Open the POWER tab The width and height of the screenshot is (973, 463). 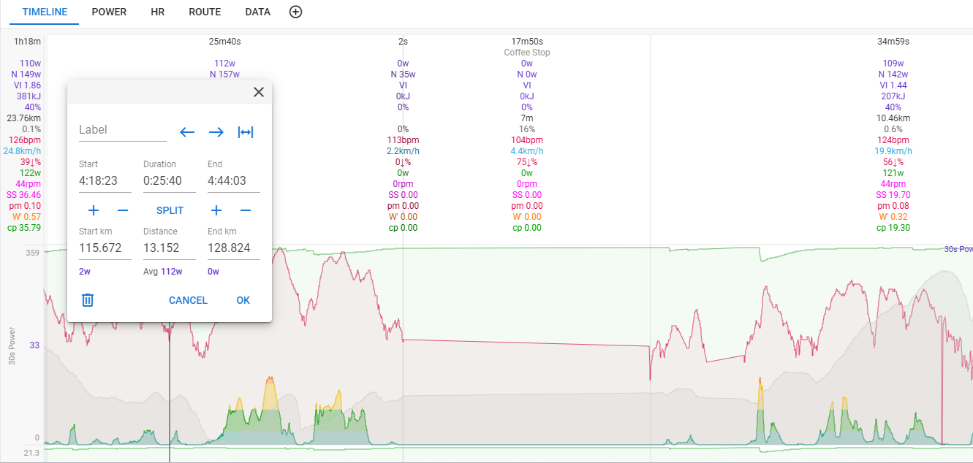point(109,12)
